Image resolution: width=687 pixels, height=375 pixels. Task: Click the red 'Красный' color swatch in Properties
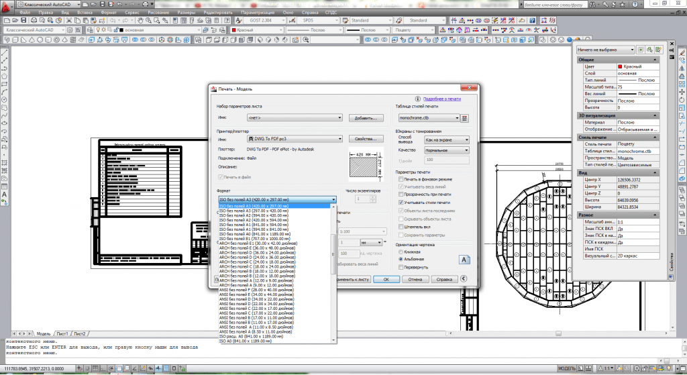[620, 67]
